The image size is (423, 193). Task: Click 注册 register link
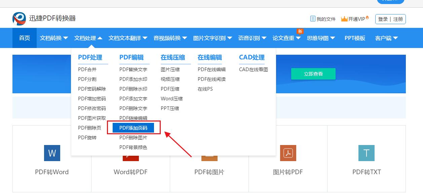(398, 19)
